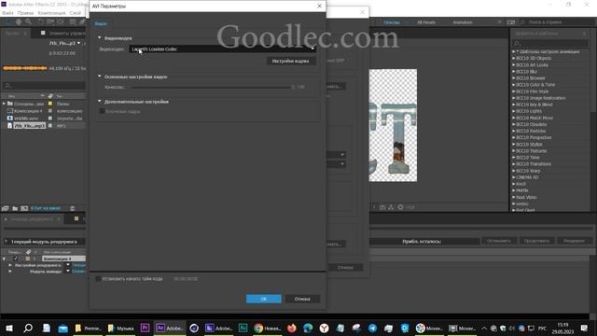Click the Interpret Footage icon in Project panel

point(5,208)
